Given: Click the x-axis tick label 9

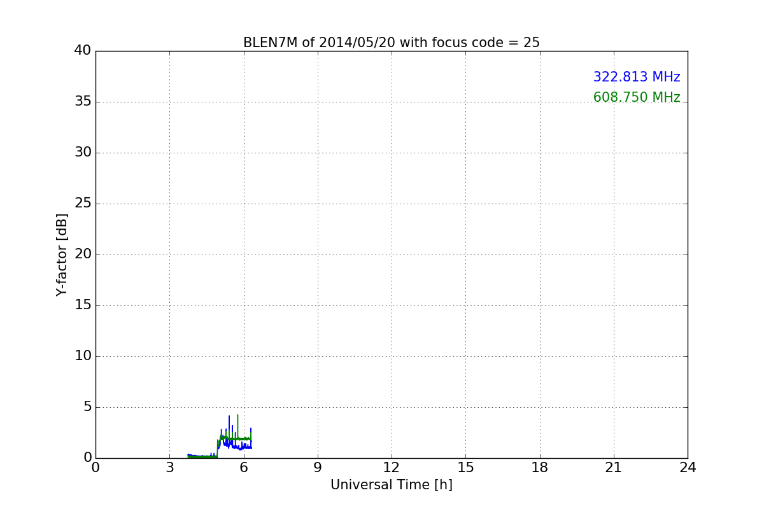Looking at the screenshot, I should click(318, 468).
